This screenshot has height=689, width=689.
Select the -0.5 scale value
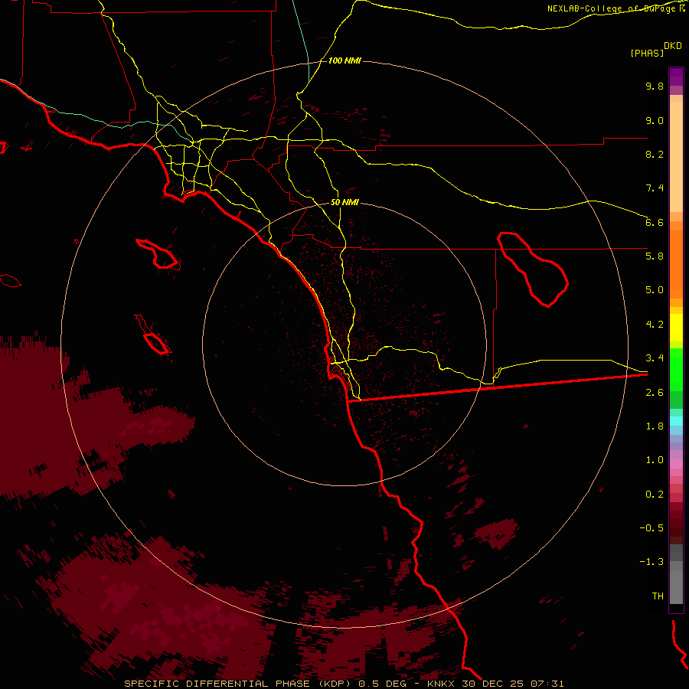click(x=651, y=527)
